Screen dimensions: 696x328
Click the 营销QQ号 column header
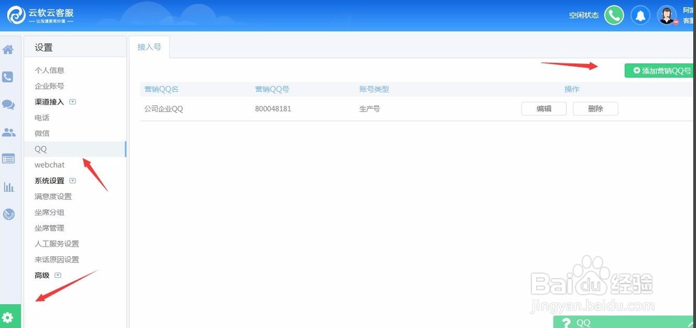[x=272, y=89]
